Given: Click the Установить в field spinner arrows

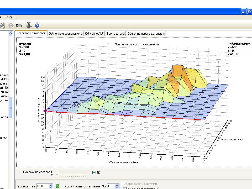Looking at the screenshot, I should [x=51, y=186].
